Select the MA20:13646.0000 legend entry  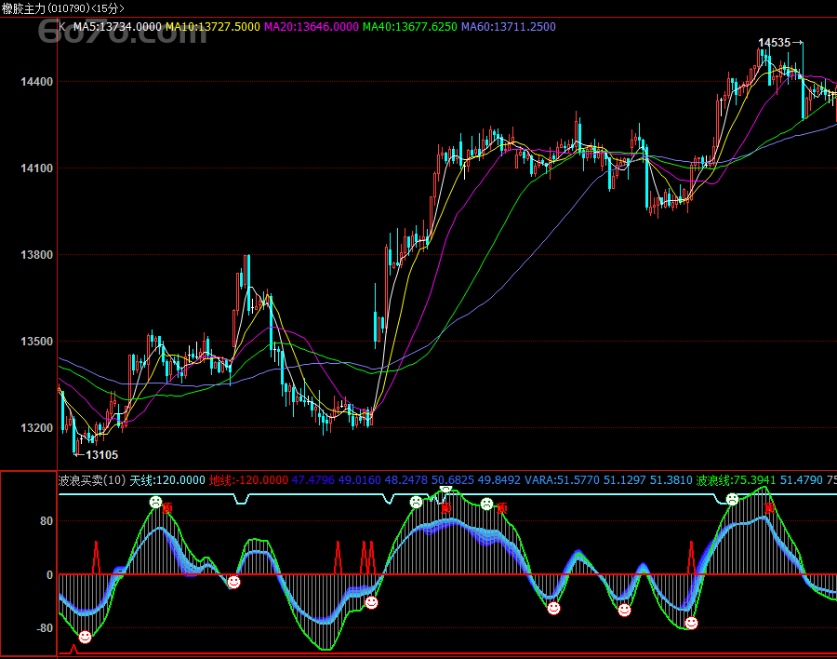(x=312, y=27)
